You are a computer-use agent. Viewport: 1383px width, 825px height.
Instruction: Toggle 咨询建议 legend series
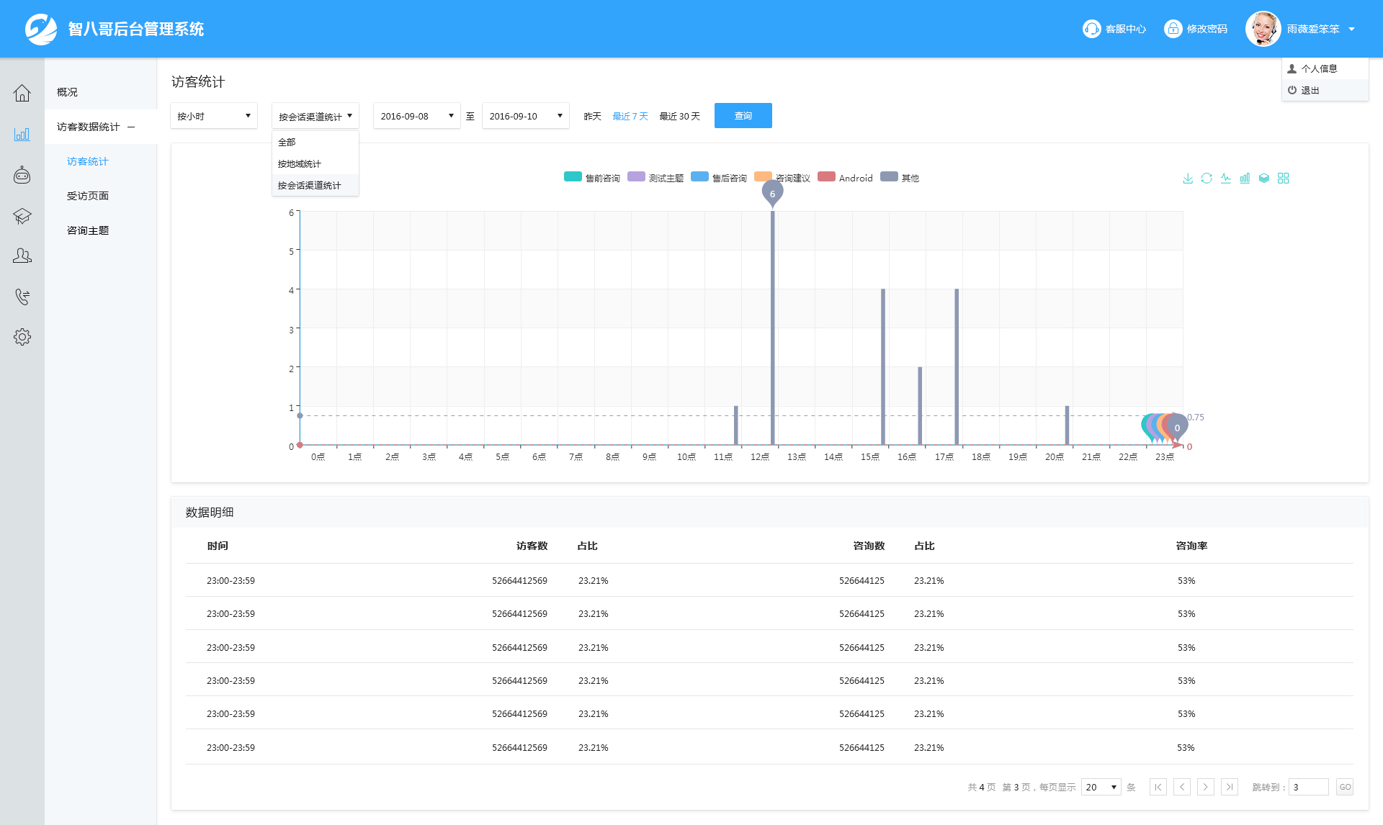point(782,178)
